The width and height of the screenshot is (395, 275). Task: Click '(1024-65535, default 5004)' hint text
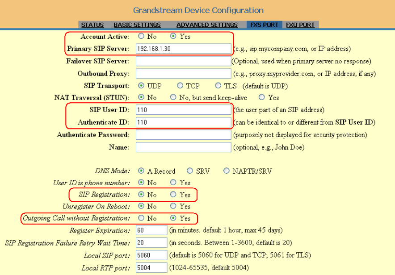(209, 267)
